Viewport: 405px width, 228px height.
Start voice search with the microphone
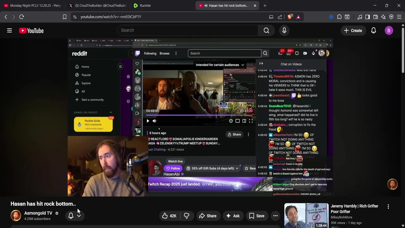284,30
